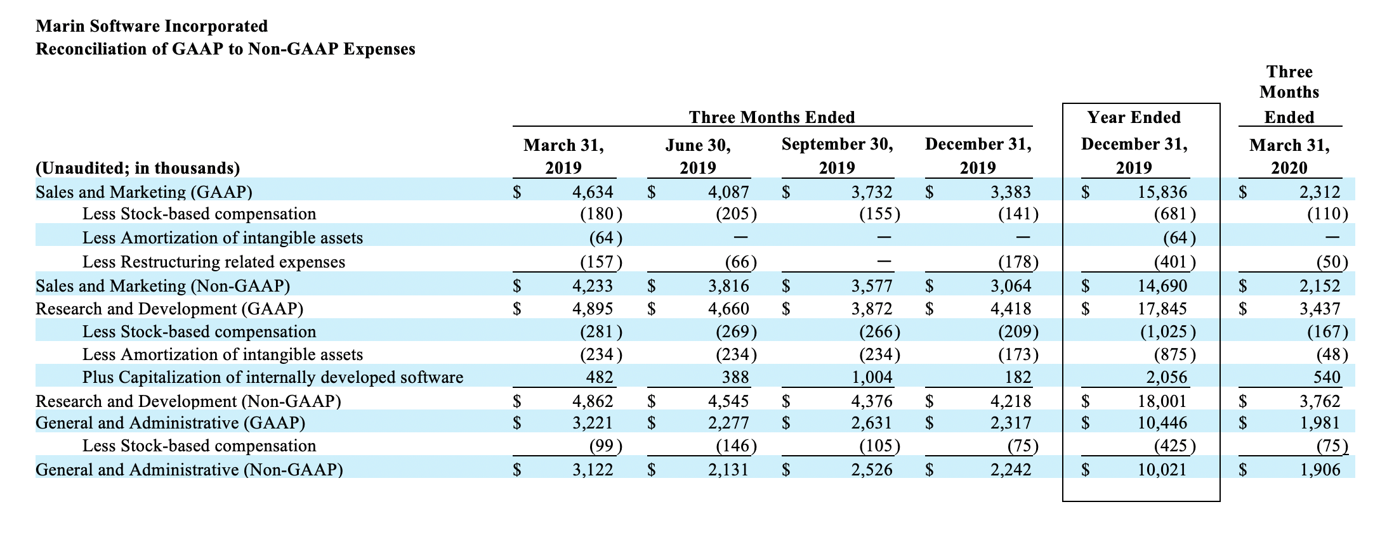The image size is (1387, 535).
Task: Select the 'Research and Development (Non-GAAP)' row label
Action: pyautogui.click(x=188, y=401)
